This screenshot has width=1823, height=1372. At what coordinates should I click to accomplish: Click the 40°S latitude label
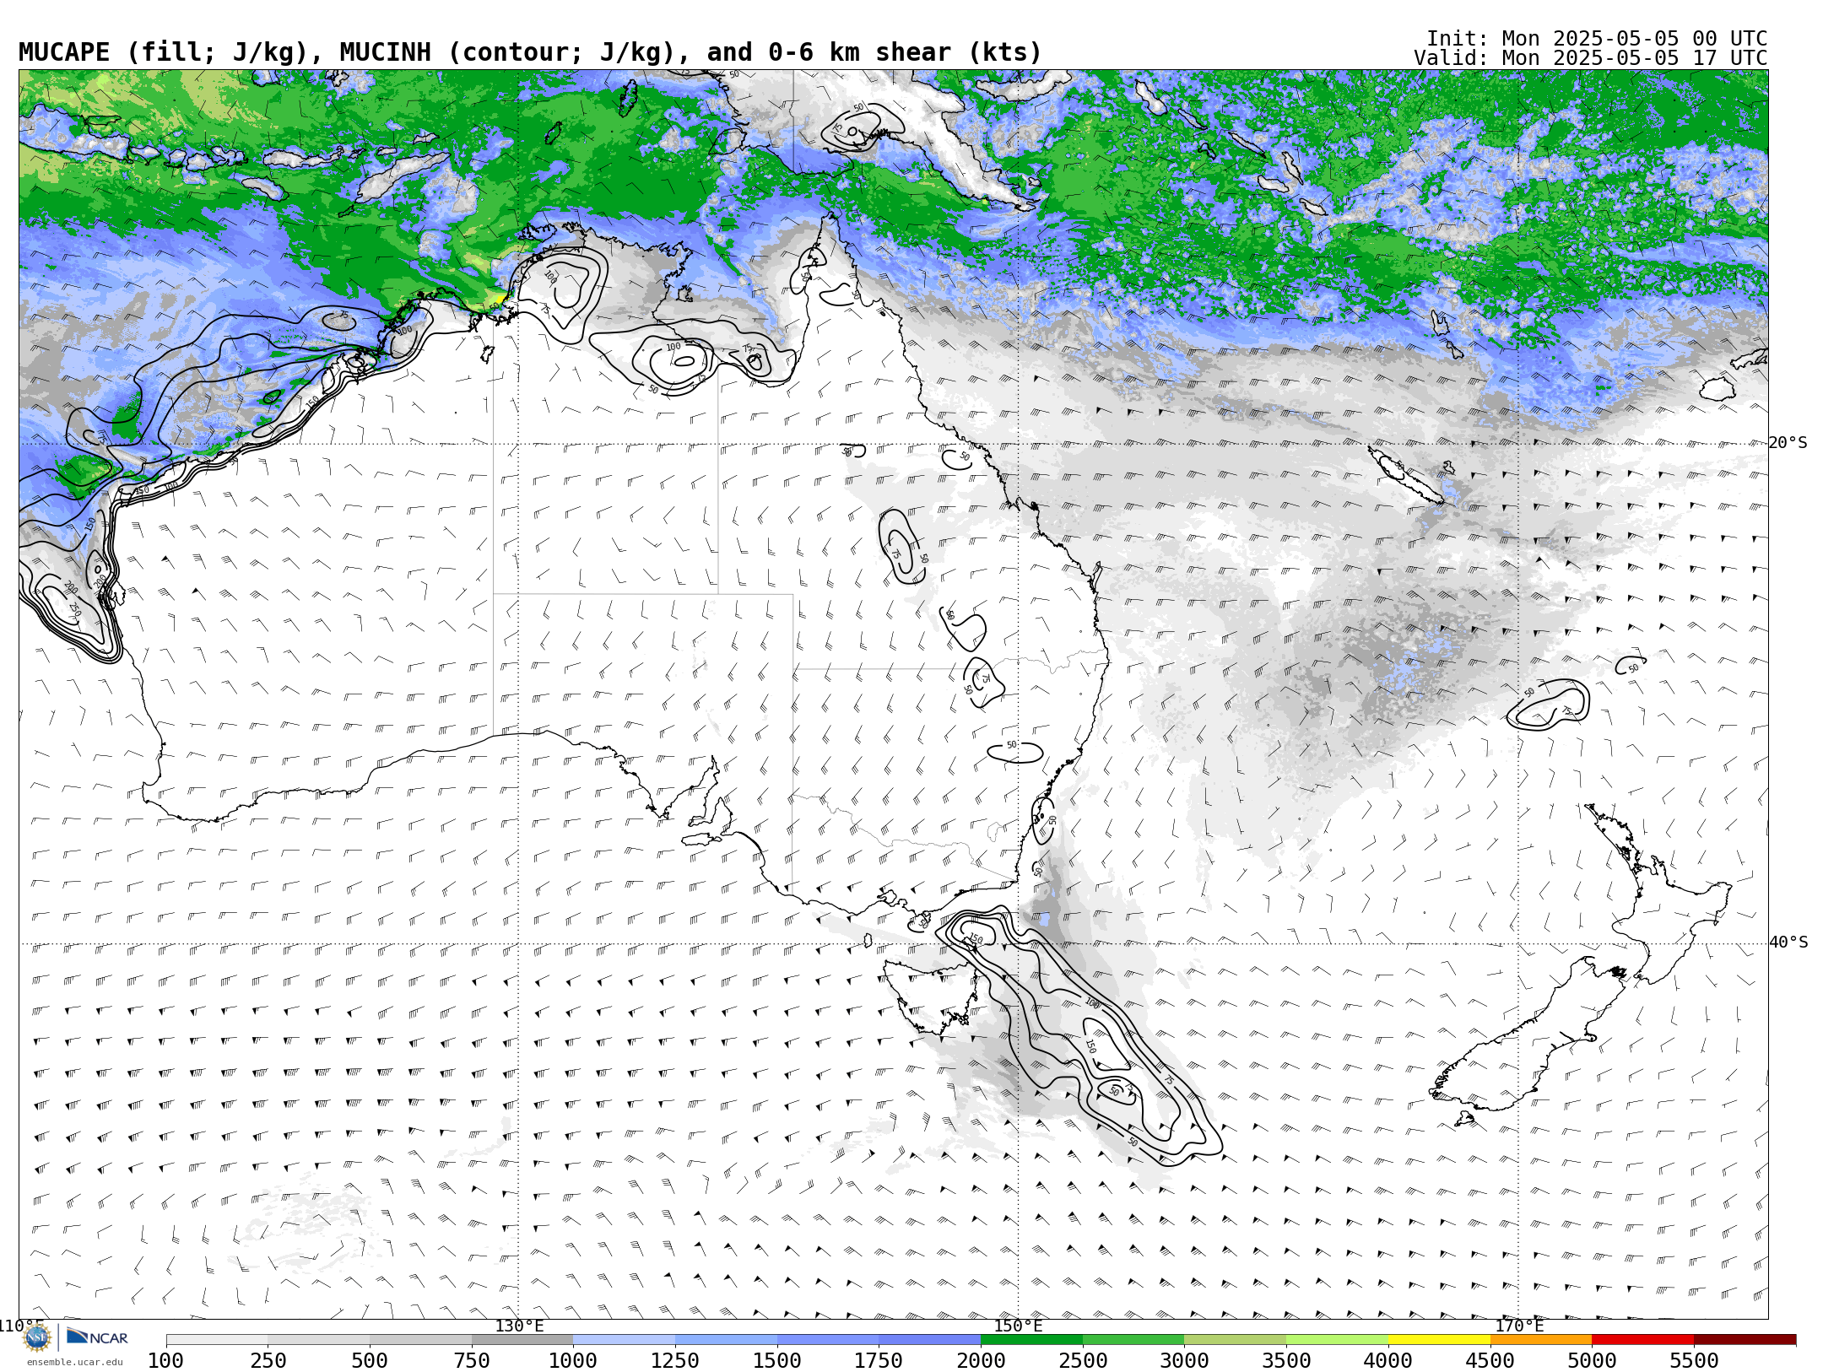pyautogui.click(x=1788, y=943)
